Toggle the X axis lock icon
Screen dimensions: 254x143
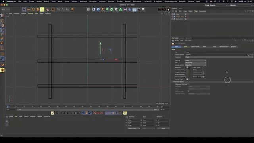58,9
